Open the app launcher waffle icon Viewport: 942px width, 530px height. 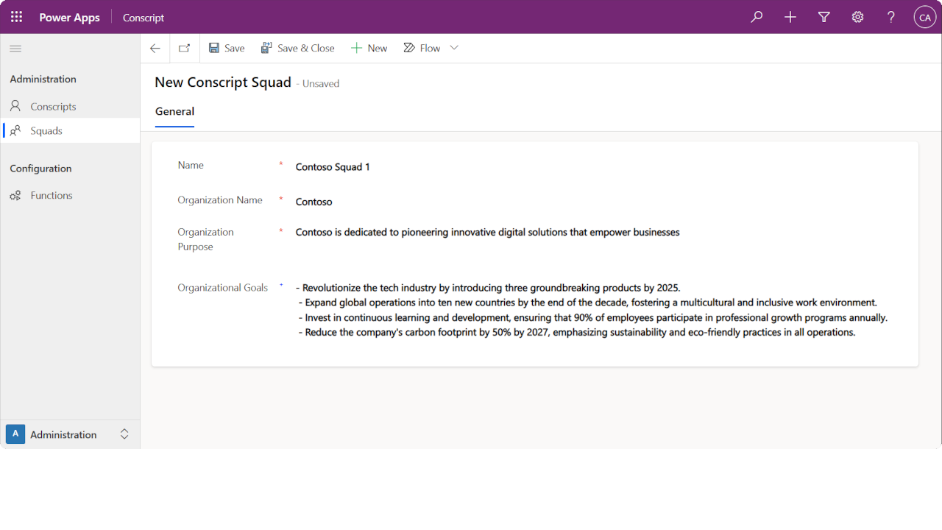pos(16,17)
